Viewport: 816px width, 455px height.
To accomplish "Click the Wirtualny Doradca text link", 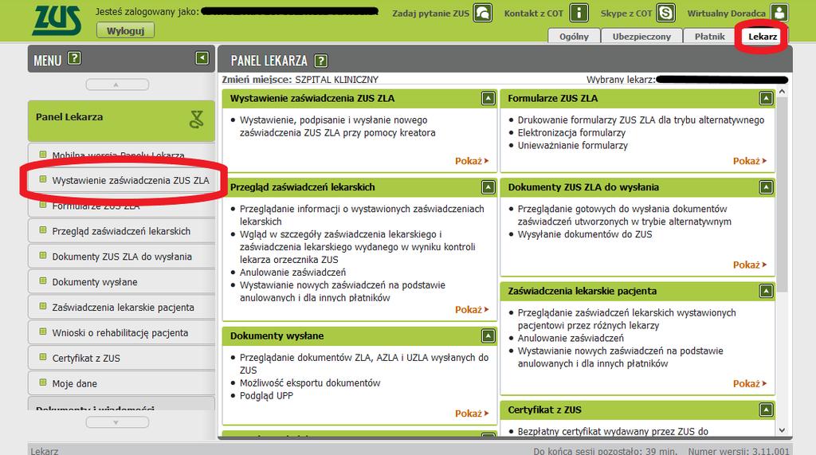I will pos(727,14).
